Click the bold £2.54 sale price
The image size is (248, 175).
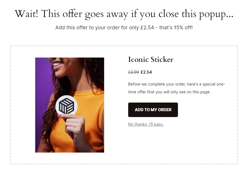click(146, 72)
